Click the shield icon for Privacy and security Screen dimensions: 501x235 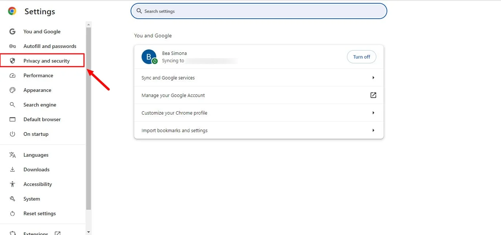click(x=12, y=61)
